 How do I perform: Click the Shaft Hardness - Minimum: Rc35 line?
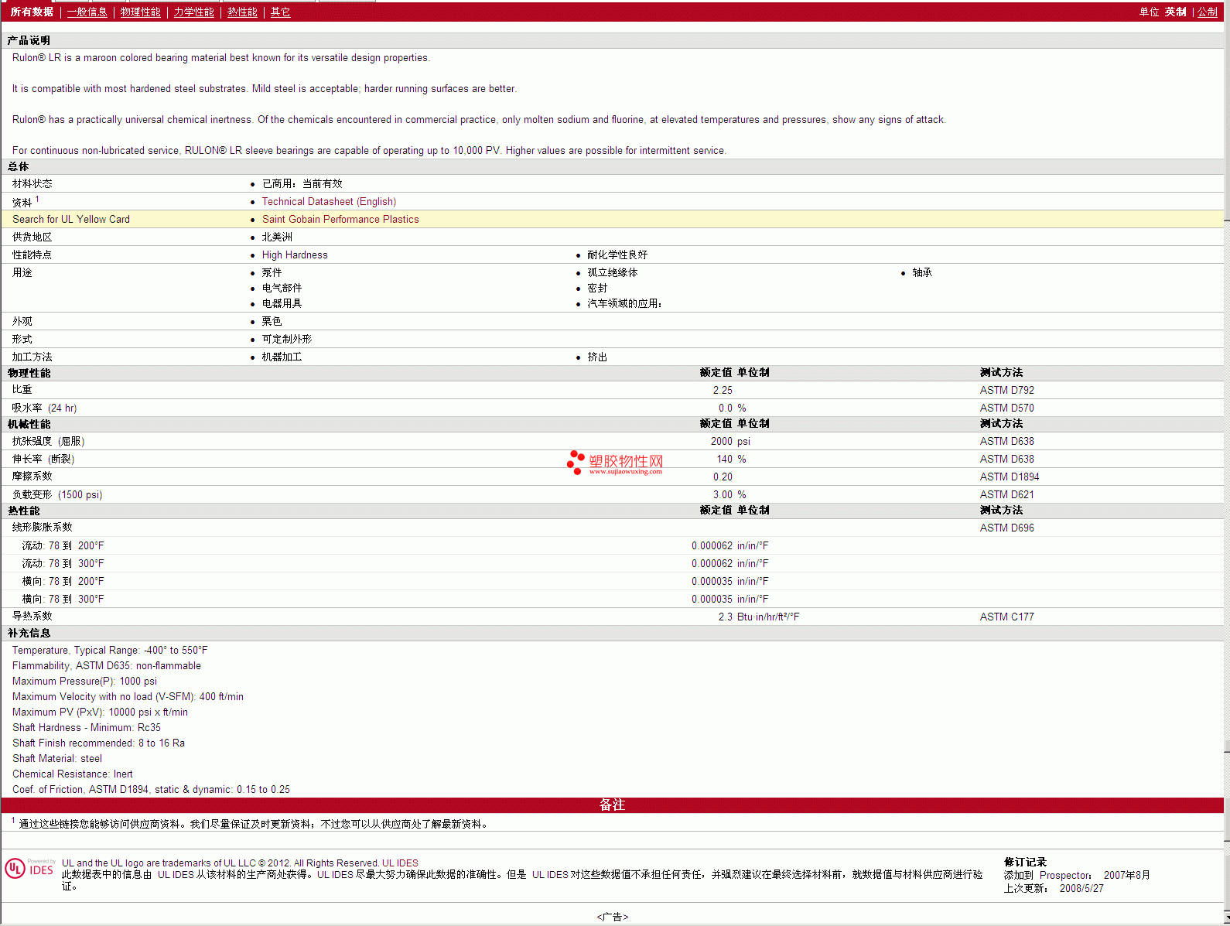87,727
